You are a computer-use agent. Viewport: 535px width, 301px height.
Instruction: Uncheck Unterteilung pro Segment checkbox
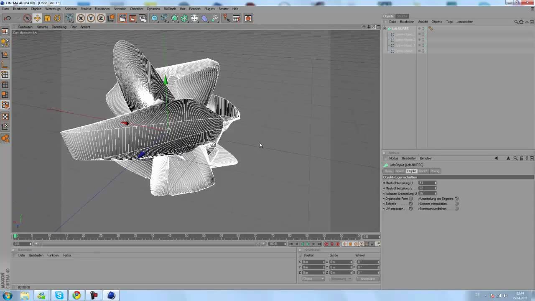pos(456,199)
